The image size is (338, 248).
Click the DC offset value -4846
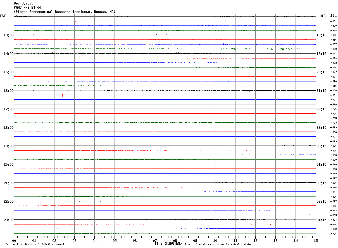[x=333, y=164]
